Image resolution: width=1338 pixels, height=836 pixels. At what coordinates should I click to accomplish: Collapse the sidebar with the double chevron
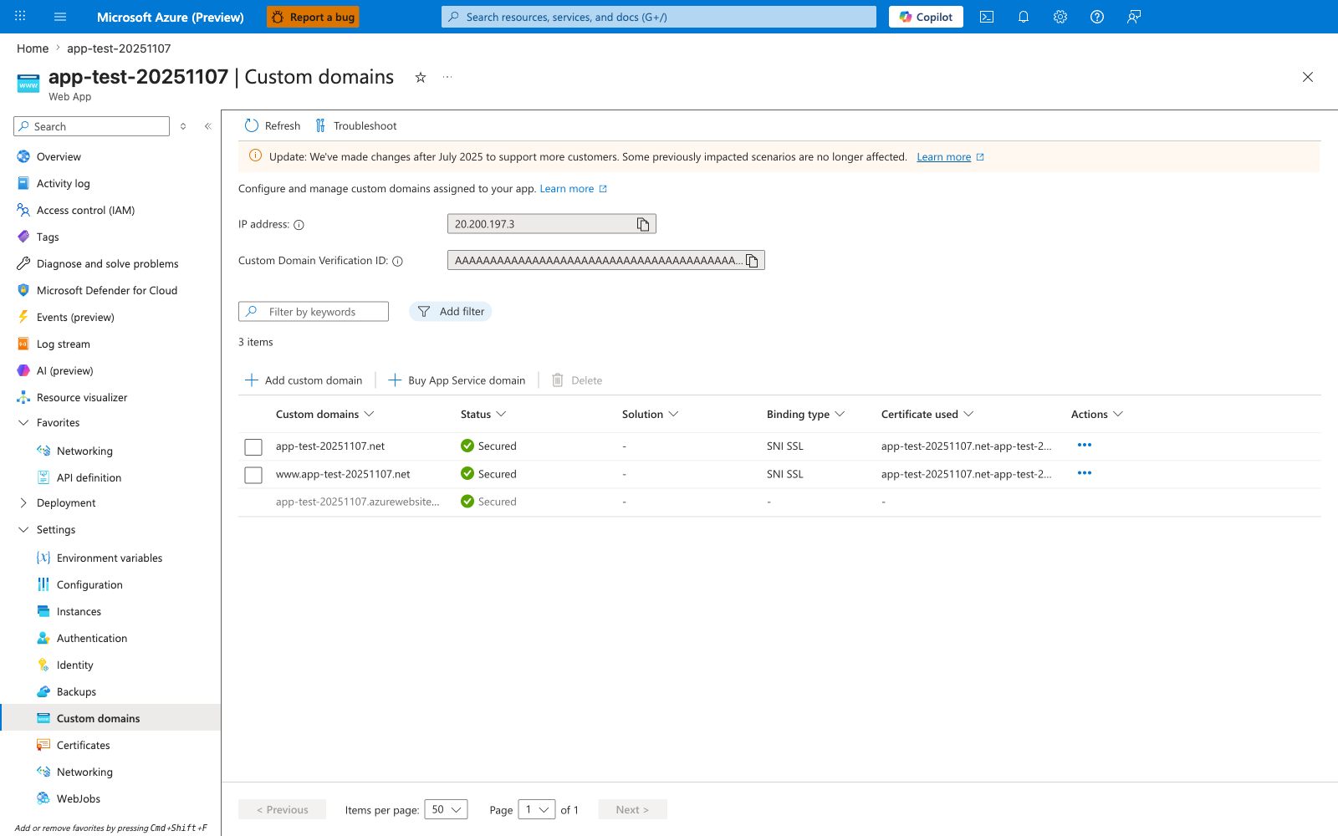[207, 126]
